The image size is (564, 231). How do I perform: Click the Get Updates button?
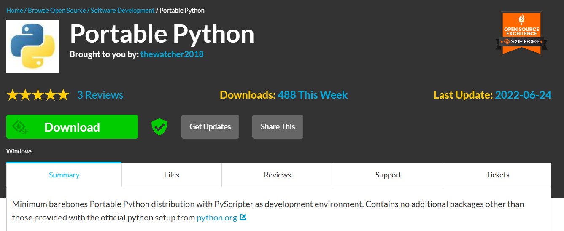click(x=210, y=126)
